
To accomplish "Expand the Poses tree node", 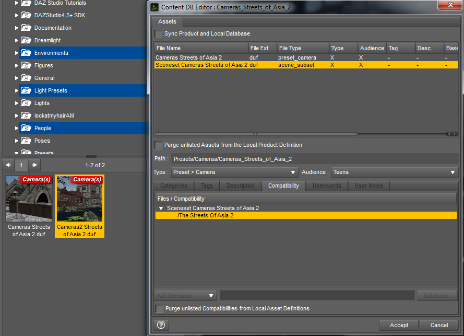I will click(x=17, y=141).
